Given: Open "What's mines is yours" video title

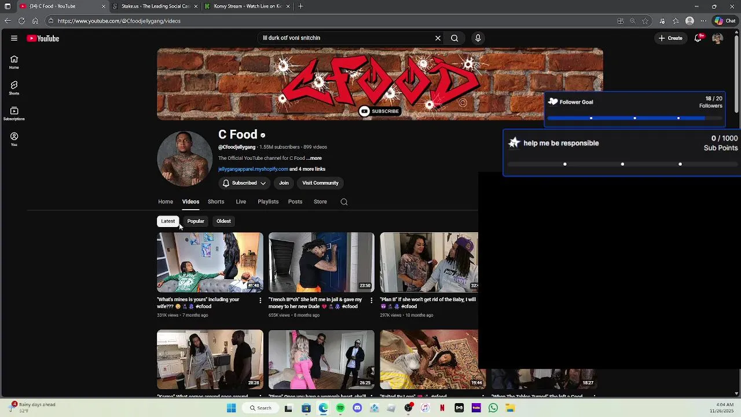Looking at the screenshot, I should pos(198,303).
